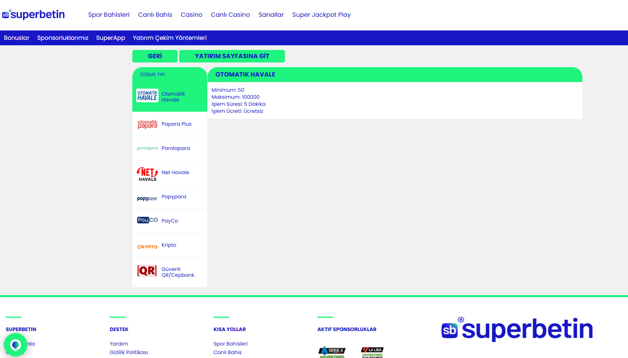Image resolution: width=628 pixels, height=358 pixels.
Task: Click YATIRIM SAYFASINA GİT button
Action: 232,56
